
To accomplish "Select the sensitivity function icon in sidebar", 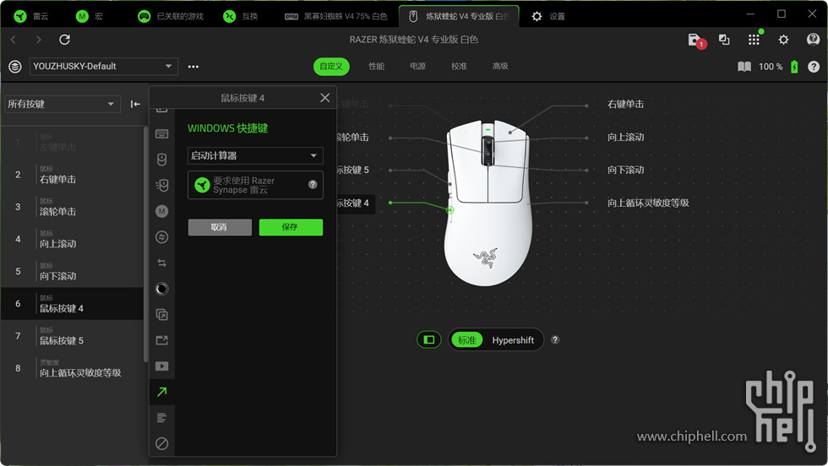I will click(x=162, y=185).
